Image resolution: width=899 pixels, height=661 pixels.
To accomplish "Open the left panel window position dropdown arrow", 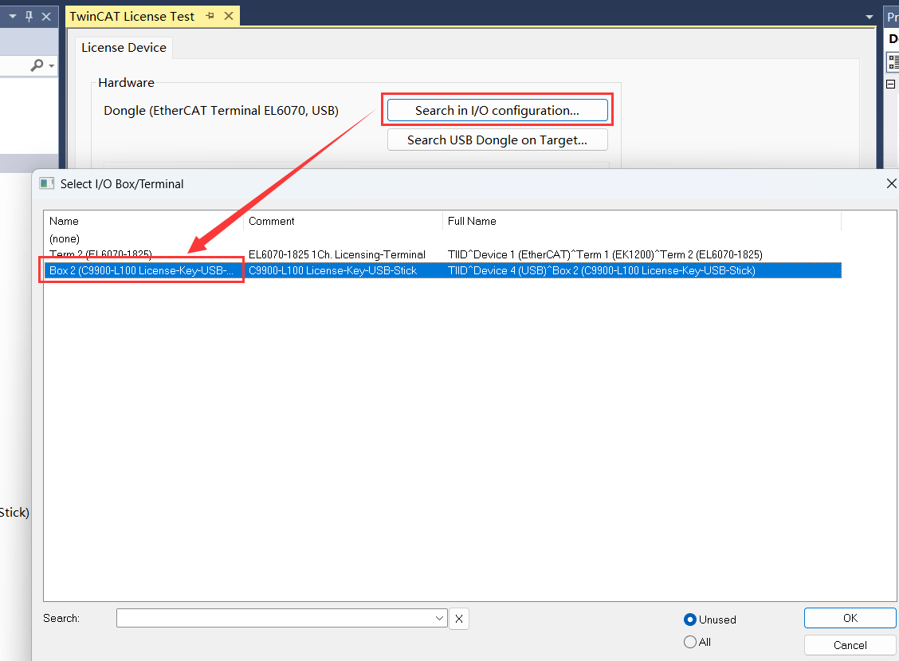I will [13, 17].
